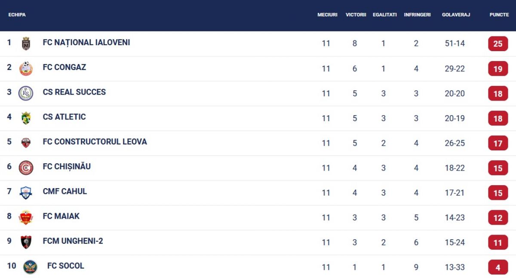Click the CS Atletic club badge
The height and width of the screenshot is (278, 516).
click(x=26, y=118)
